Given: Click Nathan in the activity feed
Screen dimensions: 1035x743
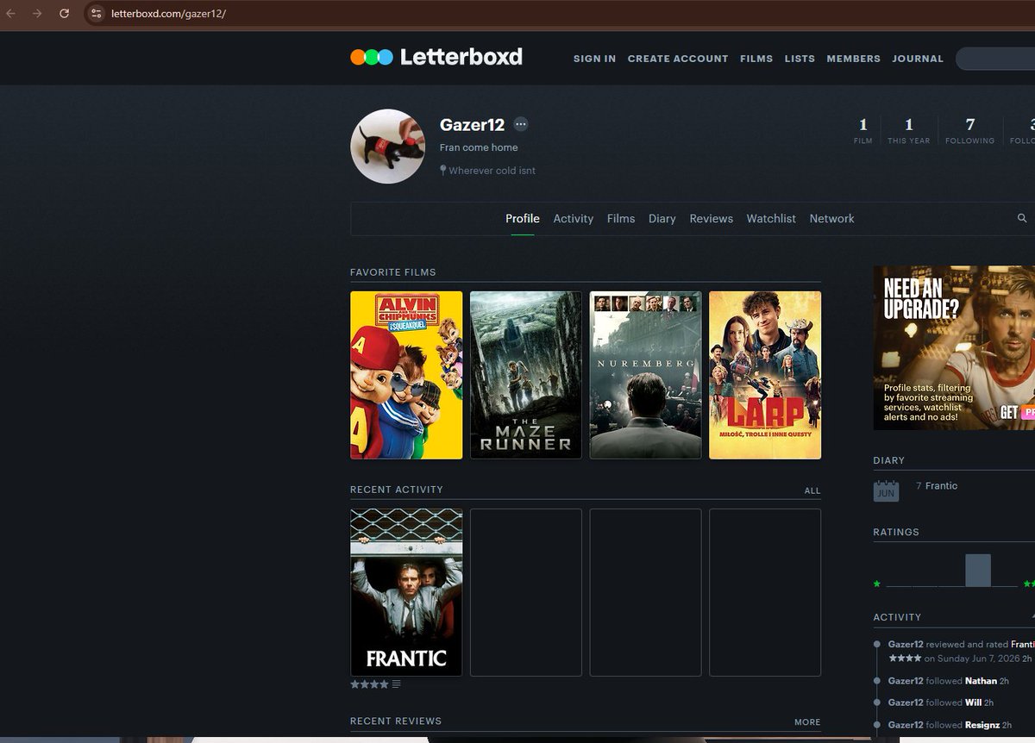Looking at the screenshot, I should pos(981,681).
